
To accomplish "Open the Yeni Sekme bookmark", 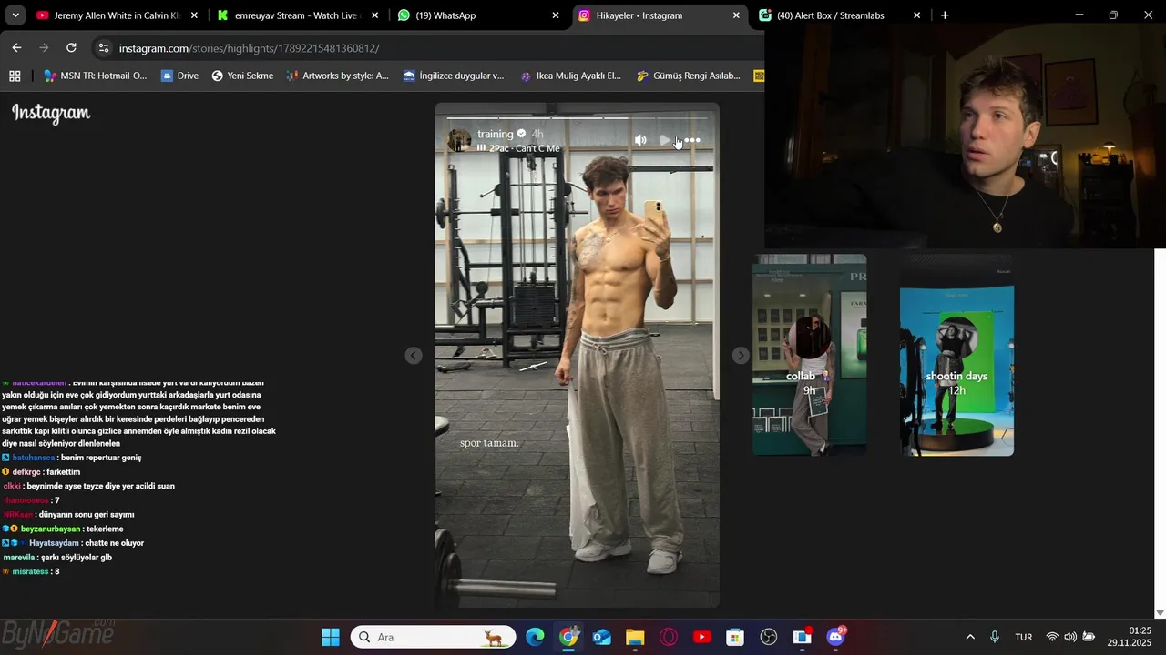I will click(x=242, y=76).
